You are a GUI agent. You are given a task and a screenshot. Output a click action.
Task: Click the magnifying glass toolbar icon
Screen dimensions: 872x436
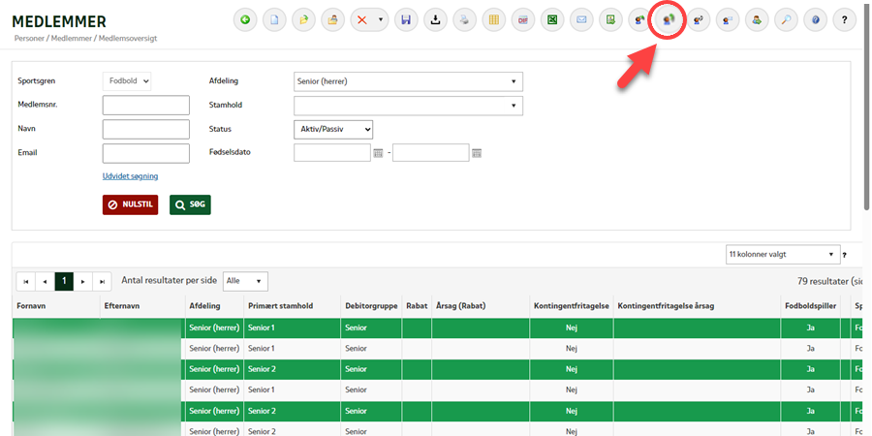click(x=786, y=20)
